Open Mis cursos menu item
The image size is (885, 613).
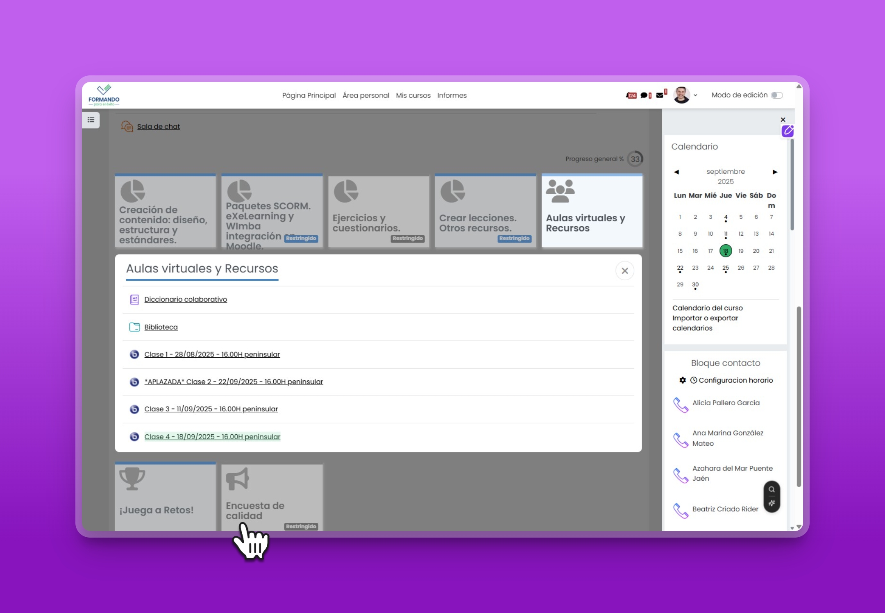click(x=413, y=95)
